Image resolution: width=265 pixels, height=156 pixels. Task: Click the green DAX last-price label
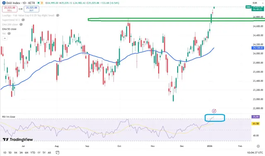(248, 7)
